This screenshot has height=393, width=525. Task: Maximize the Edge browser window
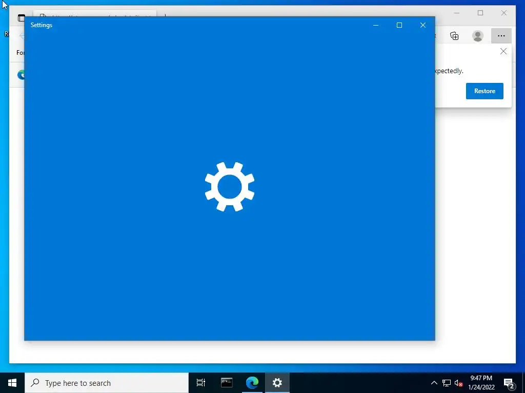click(480, 13)
